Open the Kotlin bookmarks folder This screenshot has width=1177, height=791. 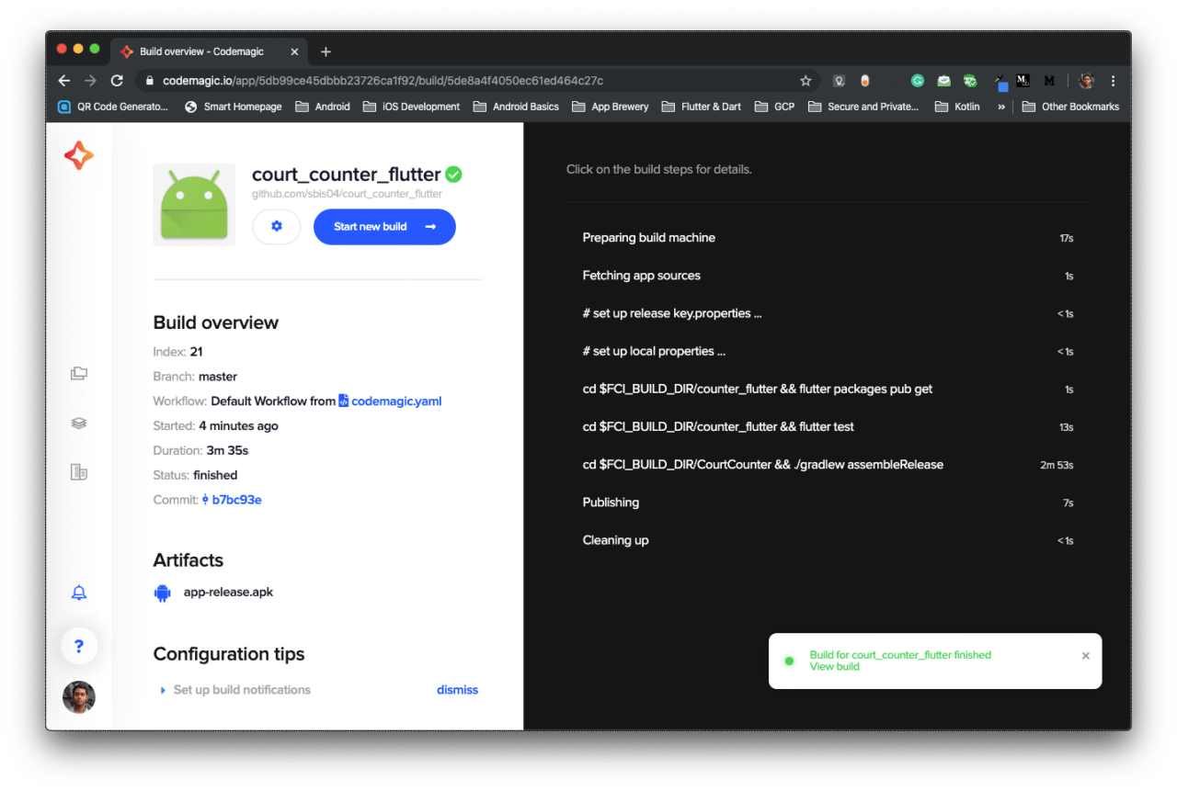(957, 107)
